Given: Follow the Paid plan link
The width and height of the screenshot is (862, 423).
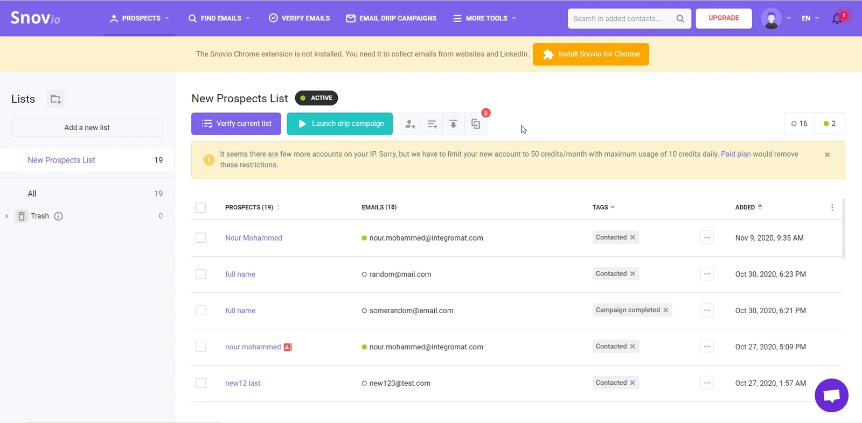Looking at the screenshot, I should (x=735, y=154).
